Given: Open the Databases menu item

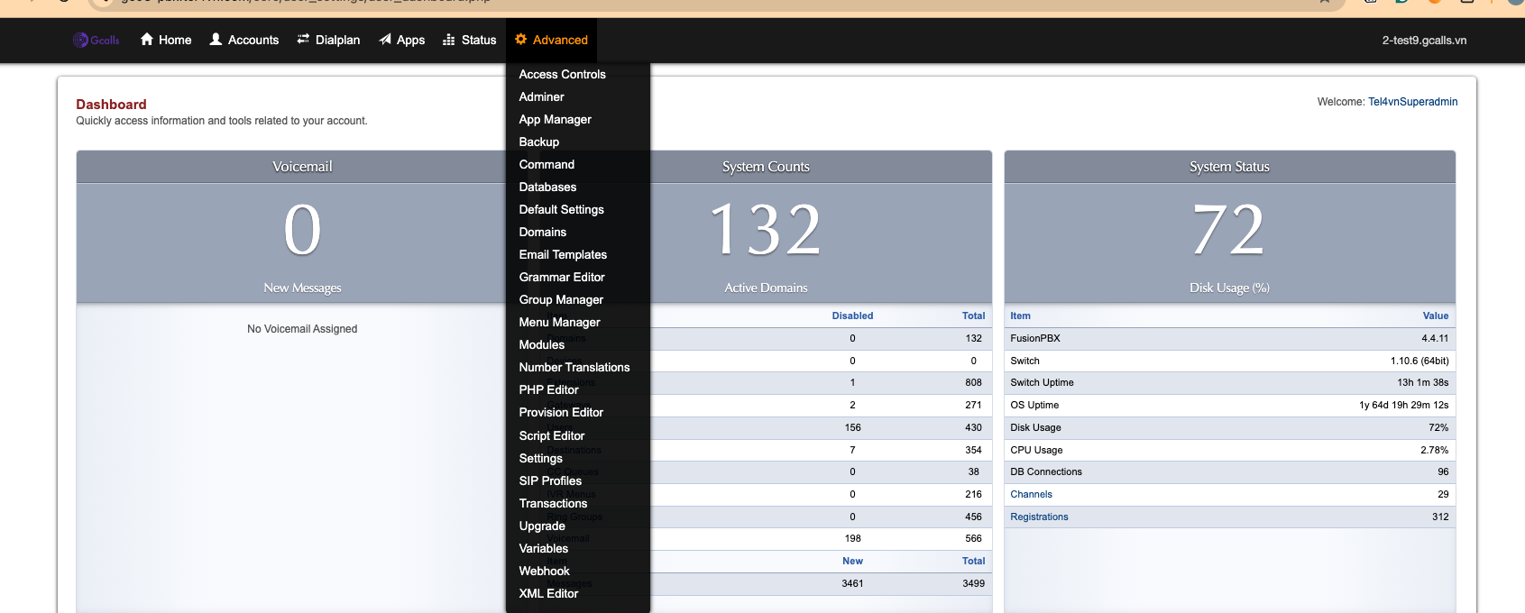Looking at the screenshot, I should (547, 188).
